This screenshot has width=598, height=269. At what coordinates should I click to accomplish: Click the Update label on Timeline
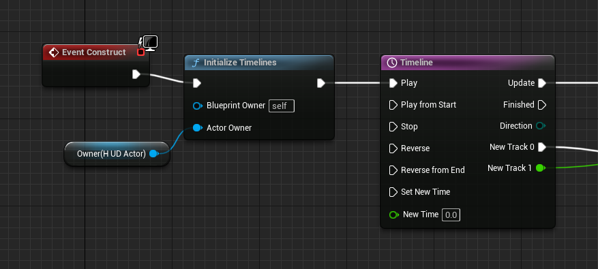tap(521, 83)
